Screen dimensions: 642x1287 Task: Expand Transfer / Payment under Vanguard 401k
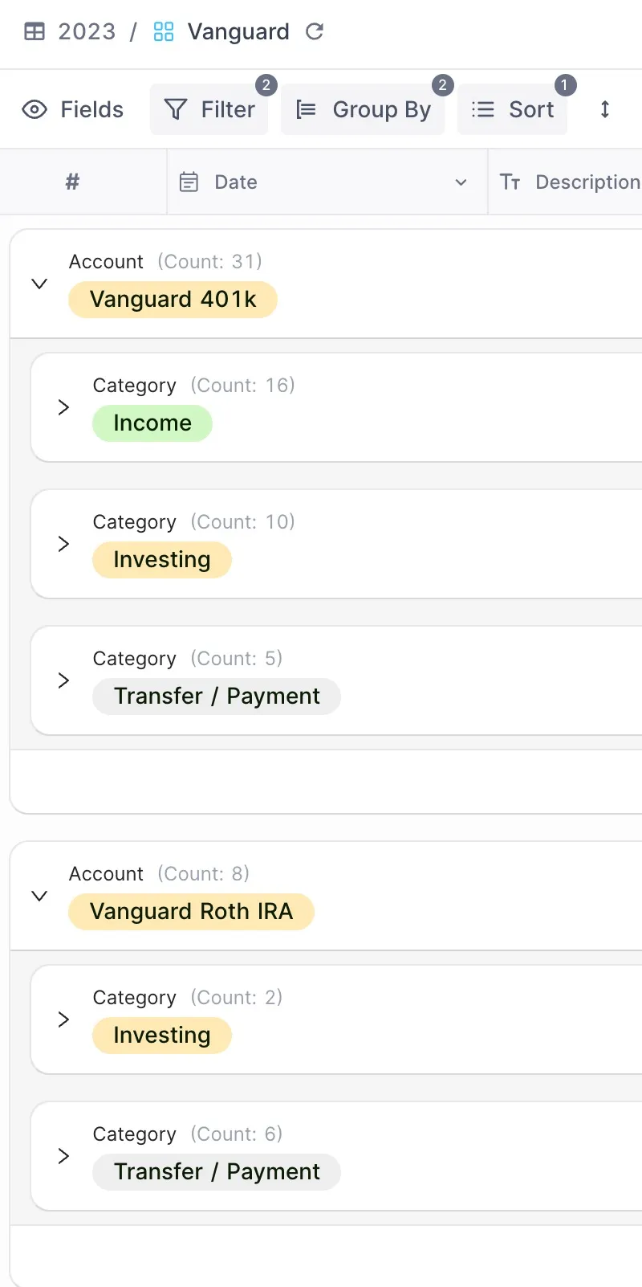click(63, 680)
